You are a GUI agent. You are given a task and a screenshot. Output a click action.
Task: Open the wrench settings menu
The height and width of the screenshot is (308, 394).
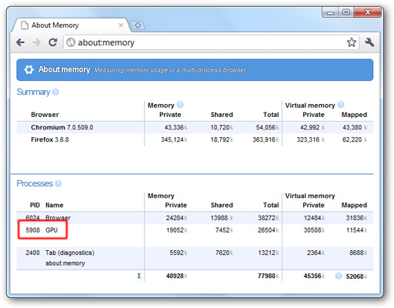[369, 42]
